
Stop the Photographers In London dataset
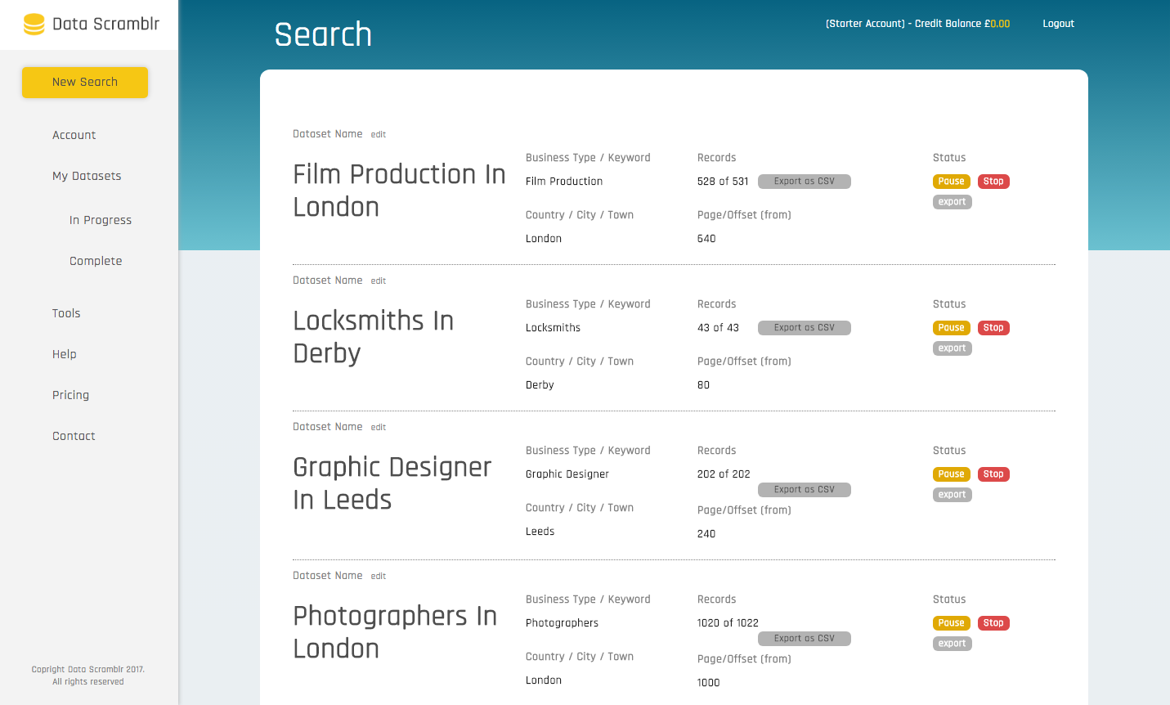pyautogui.click(x=993, y=622)
